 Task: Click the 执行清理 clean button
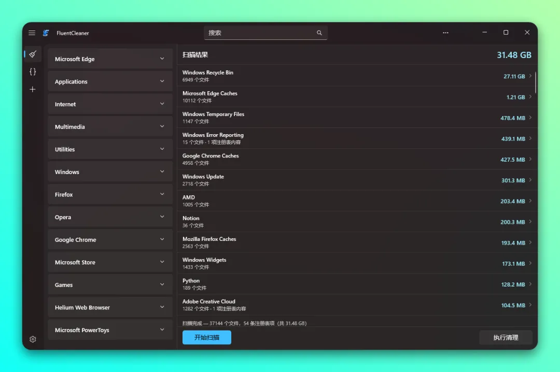(x=506, y=337)
